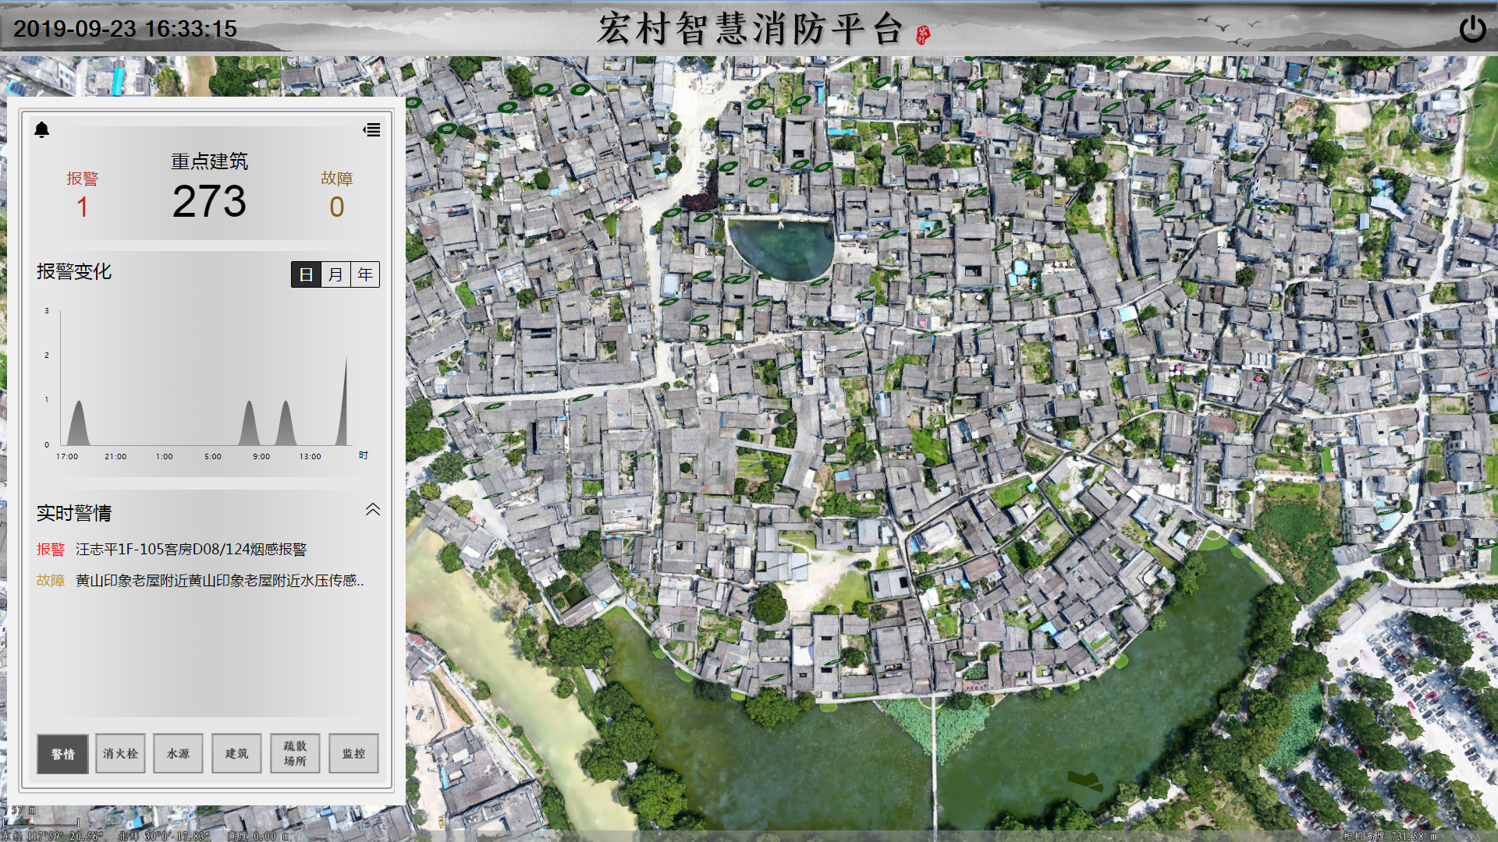Switch alarm chart to 日 day view
1498x842 pixels.
tap(306, 274)
